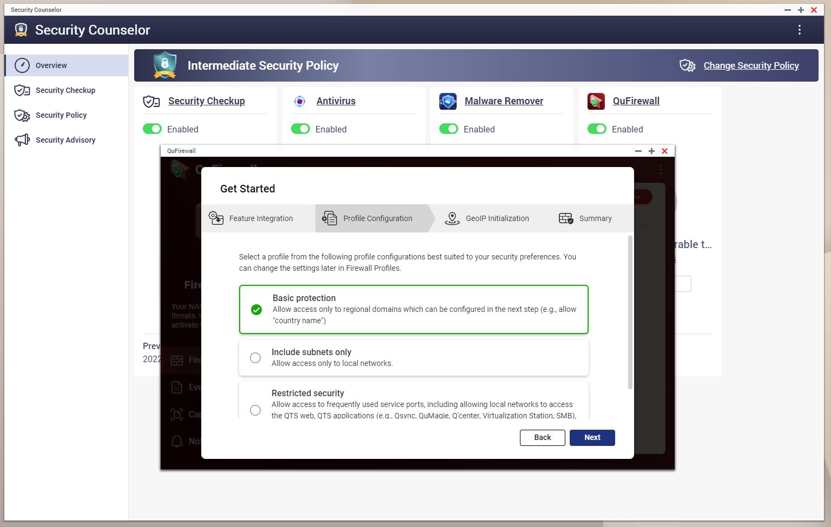The image size is (831, 527).
Task: Toggle the Security Checkup enabled switch
Action: [x=153, y=129]
